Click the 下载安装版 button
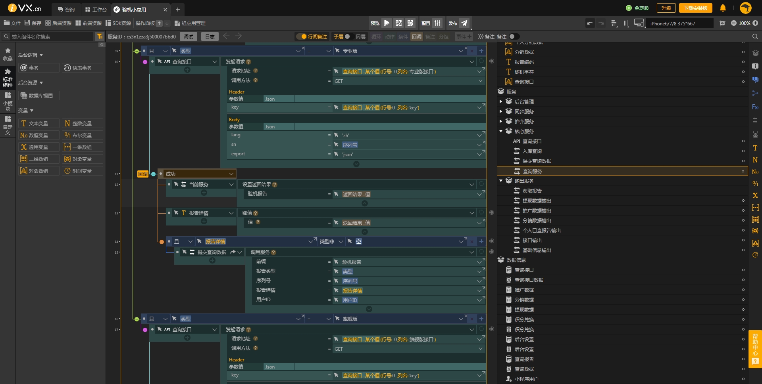 tap(696, 8)
